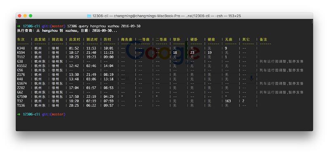Select the '硬座' column header

coord(211,39)
